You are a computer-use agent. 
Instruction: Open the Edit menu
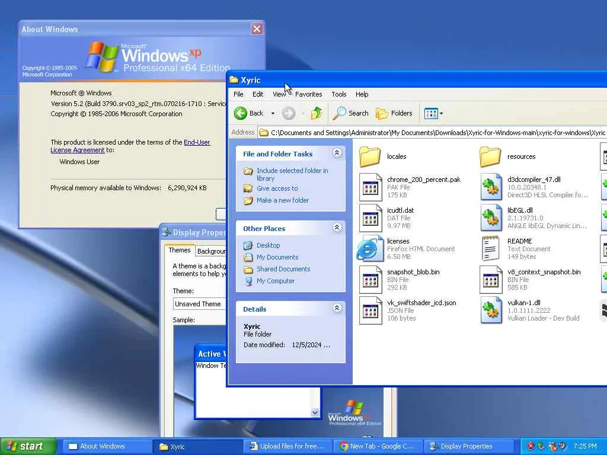click(258, 94)
